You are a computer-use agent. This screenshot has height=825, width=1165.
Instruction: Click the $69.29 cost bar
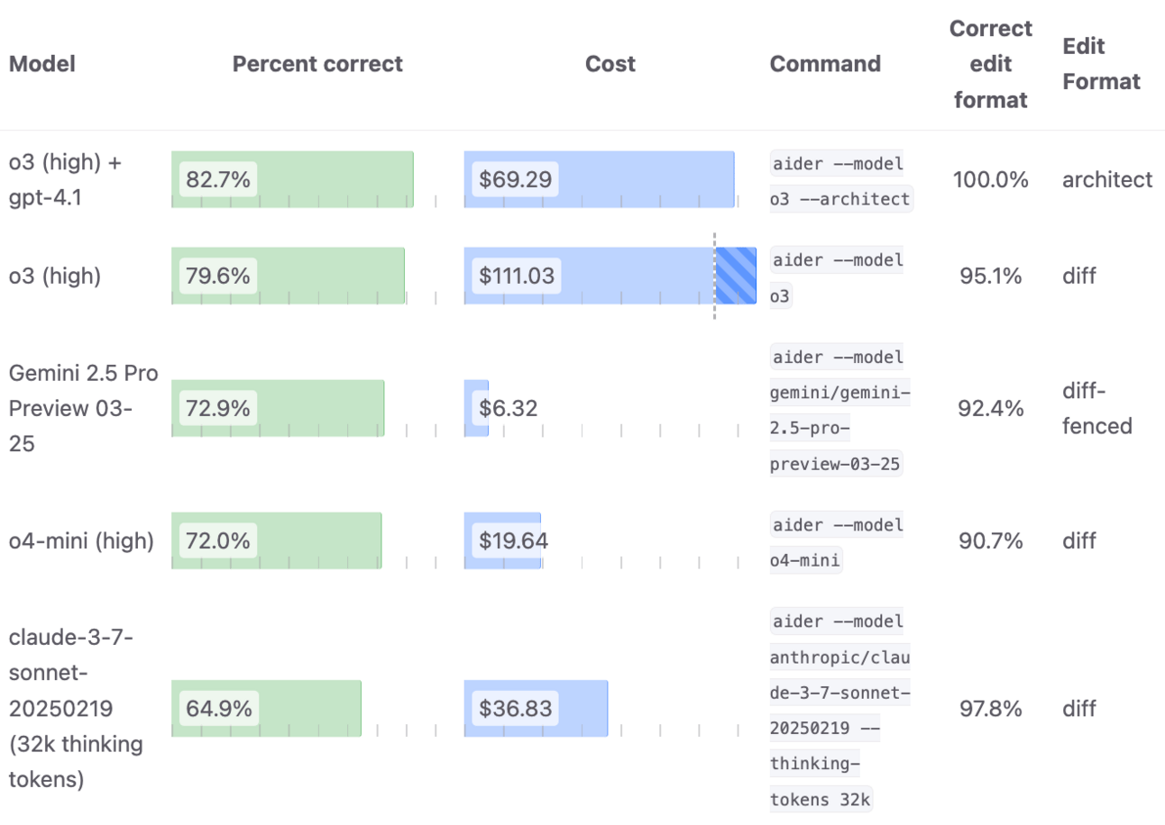(x=599, y=179)
